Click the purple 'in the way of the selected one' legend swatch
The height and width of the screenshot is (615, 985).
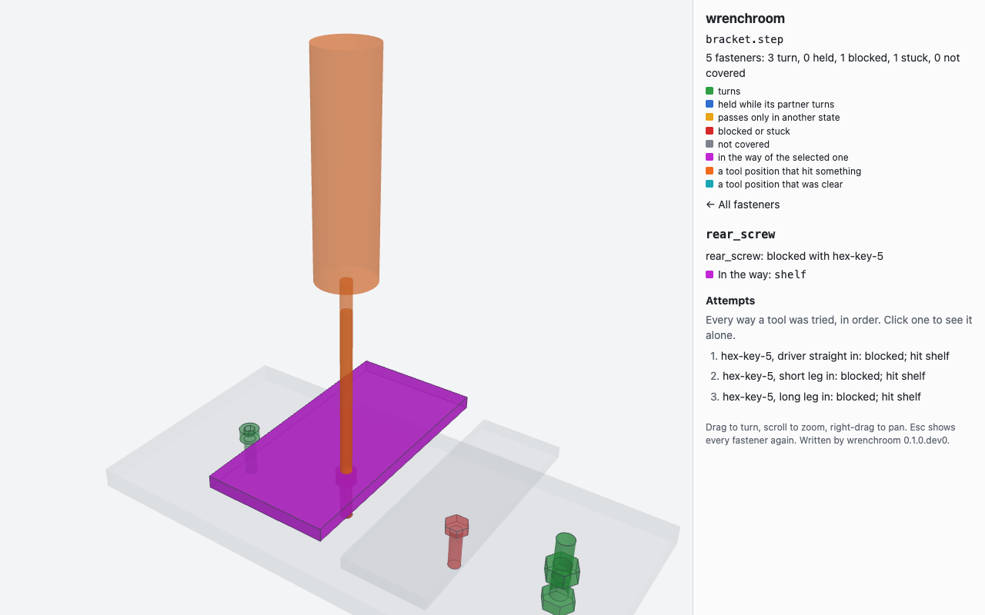[x=710, y=158]
